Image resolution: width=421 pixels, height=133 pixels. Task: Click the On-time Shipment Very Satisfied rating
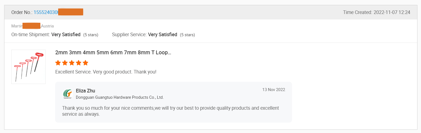coord(66,35)
